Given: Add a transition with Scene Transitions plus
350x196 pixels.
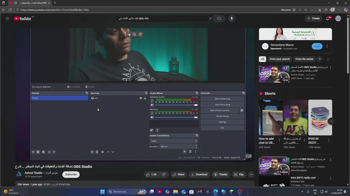Looking at the screenshot, I should tap(185, 152).
